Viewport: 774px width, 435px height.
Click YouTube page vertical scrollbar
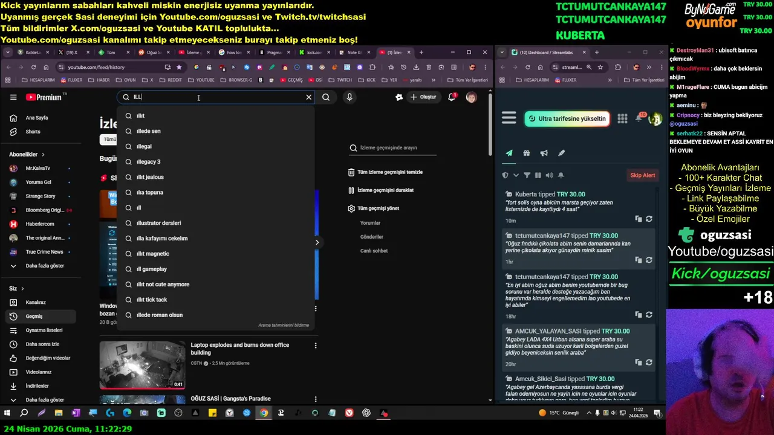[x=490, y=124]
